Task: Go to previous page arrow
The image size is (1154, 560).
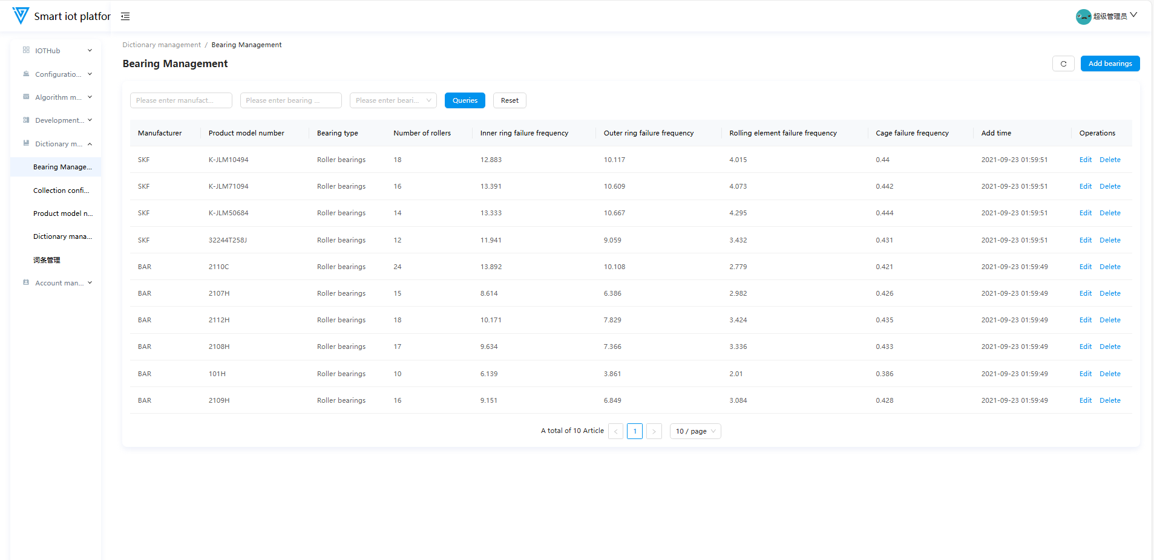Action: 615,431
